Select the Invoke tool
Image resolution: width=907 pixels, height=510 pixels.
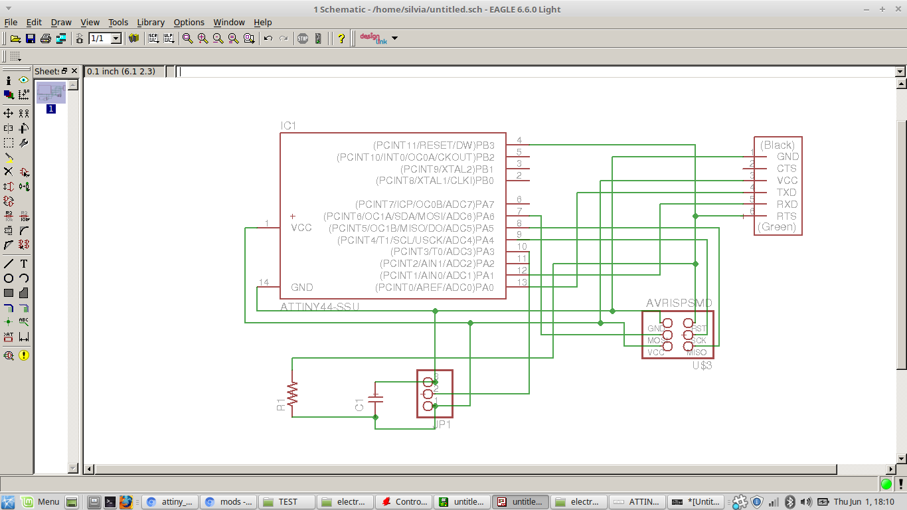[24, 245]
